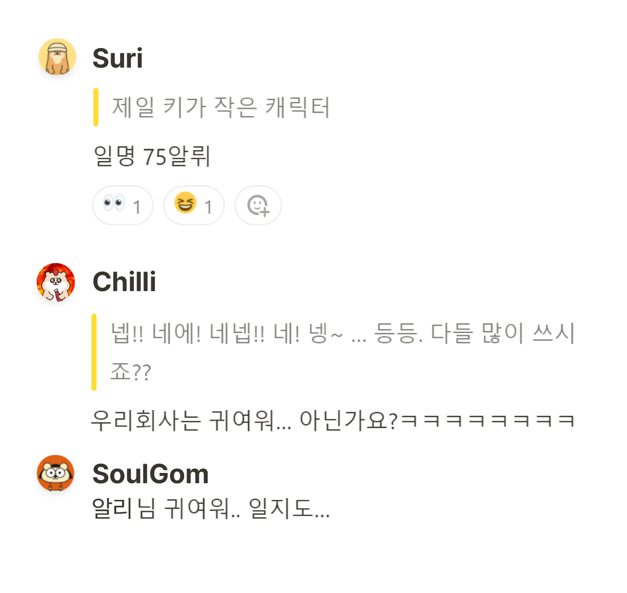
Task: Click the dog-with-hat avatar
Action: pos(57,57)
